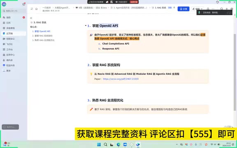Click breadcrumb 一只成羊
The height and width of the screenshot is (148, 237).
tap(46, 7)
